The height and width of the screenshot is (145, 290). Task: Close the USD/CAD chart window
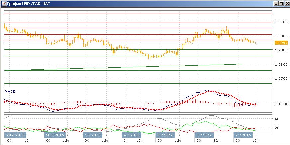click(286, 3)
